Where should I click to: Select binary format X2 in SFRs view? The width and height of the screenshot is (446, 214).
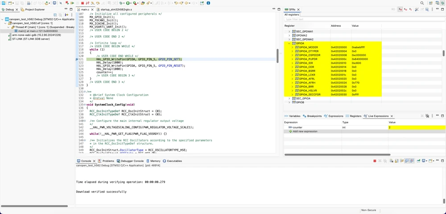[410, 9]
